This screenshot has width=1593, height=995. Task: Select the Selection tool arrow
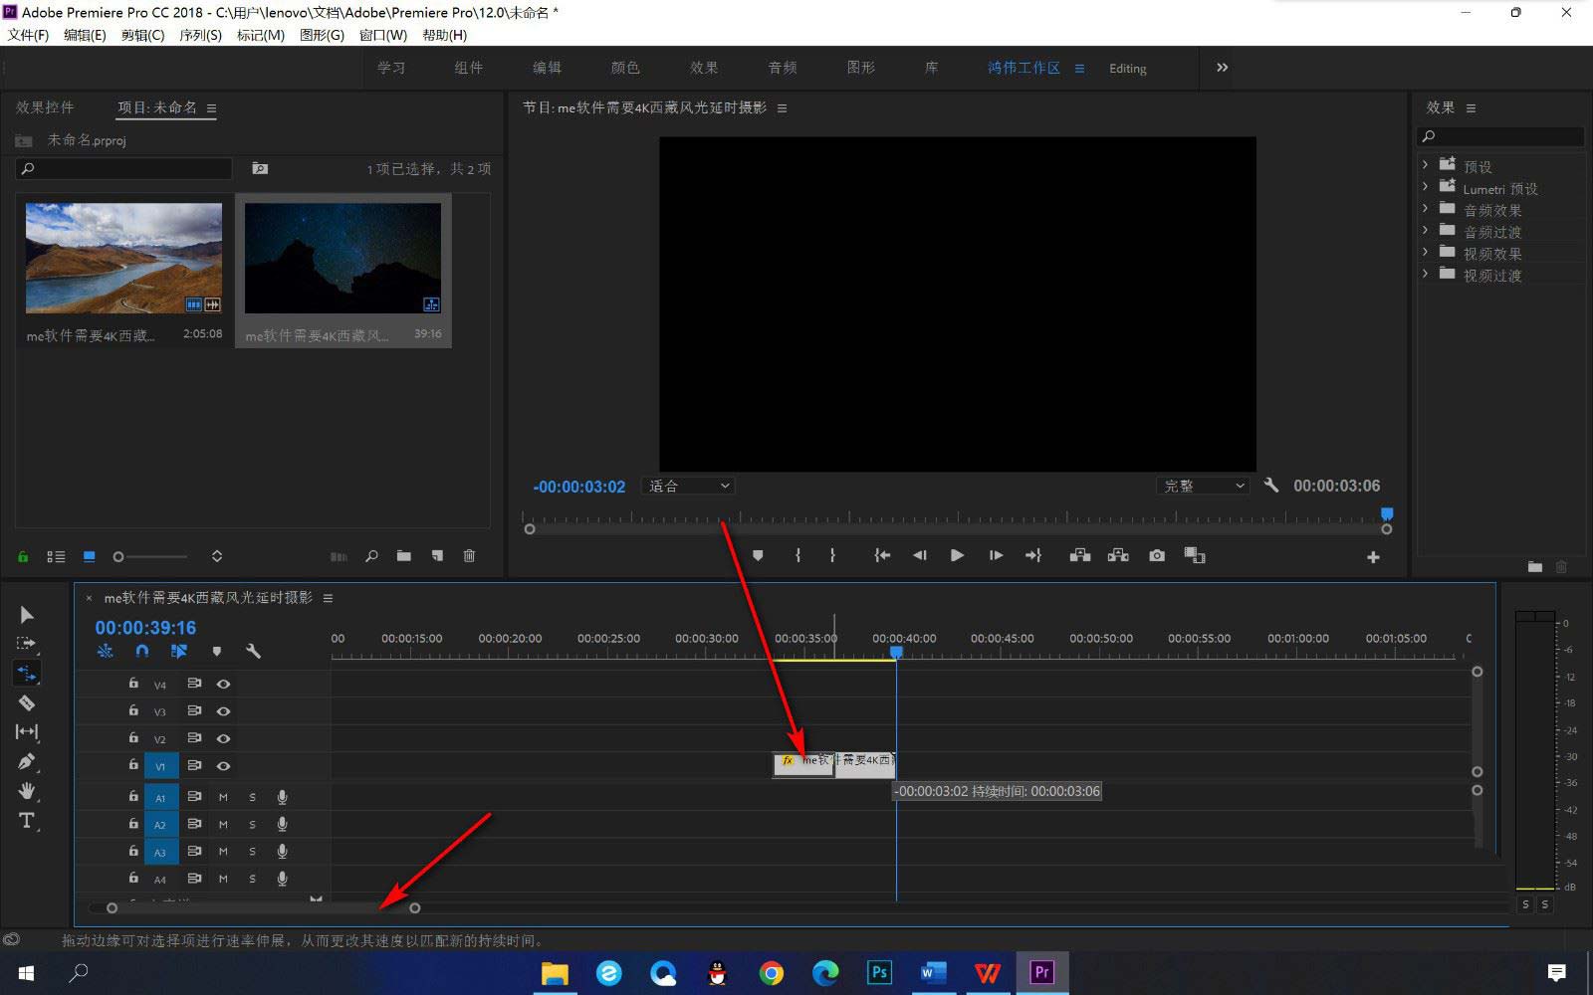point(27,615)
